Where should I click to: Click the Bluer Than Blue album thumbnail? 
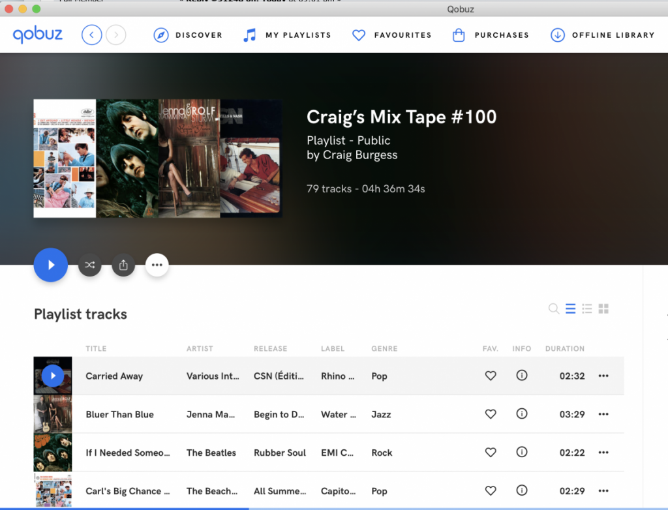[x=53, y=414]
